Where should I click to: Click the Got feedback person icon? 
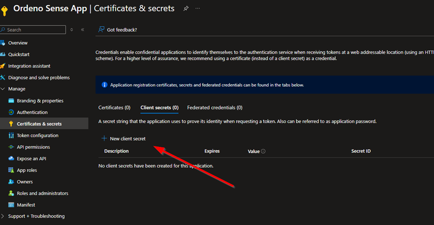(101, 30)
